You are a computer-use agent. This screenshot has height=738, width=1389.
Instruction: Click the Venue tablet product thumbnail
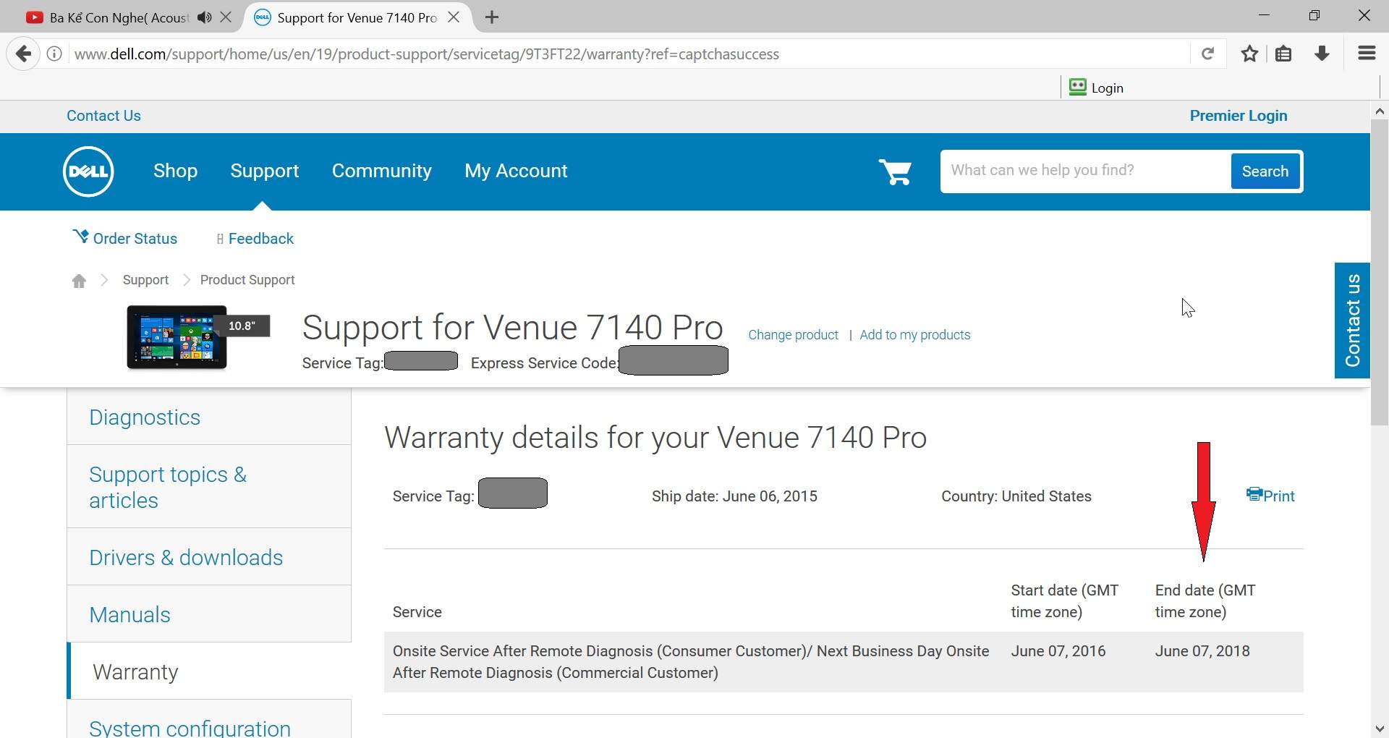pos(177,337)
